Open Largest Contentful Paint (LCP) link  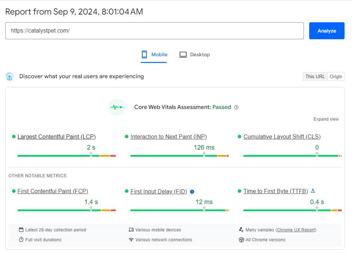pos(57,137)
